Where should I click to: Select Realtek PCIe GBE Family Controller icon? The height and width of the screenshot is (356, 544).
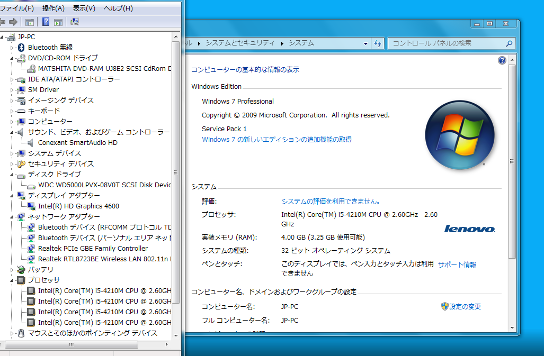(x=32, y=249)
